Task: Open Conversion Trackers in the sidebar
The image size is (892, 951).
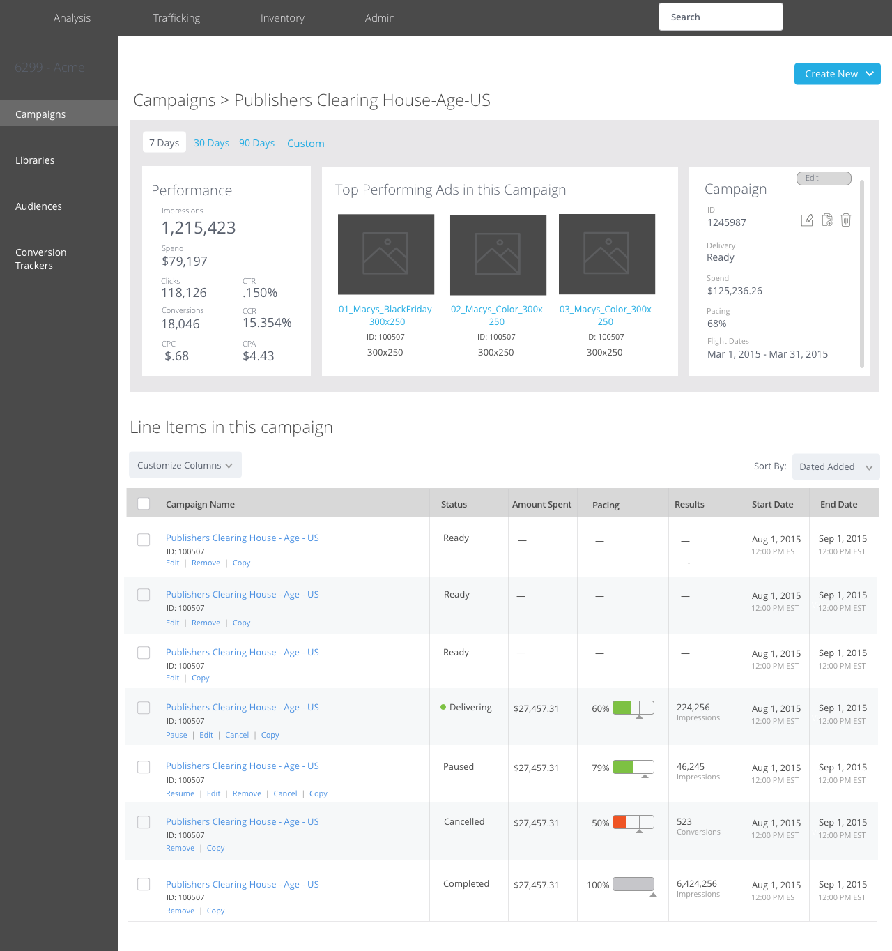Action: pyautogui.click(x=40, y=259)
